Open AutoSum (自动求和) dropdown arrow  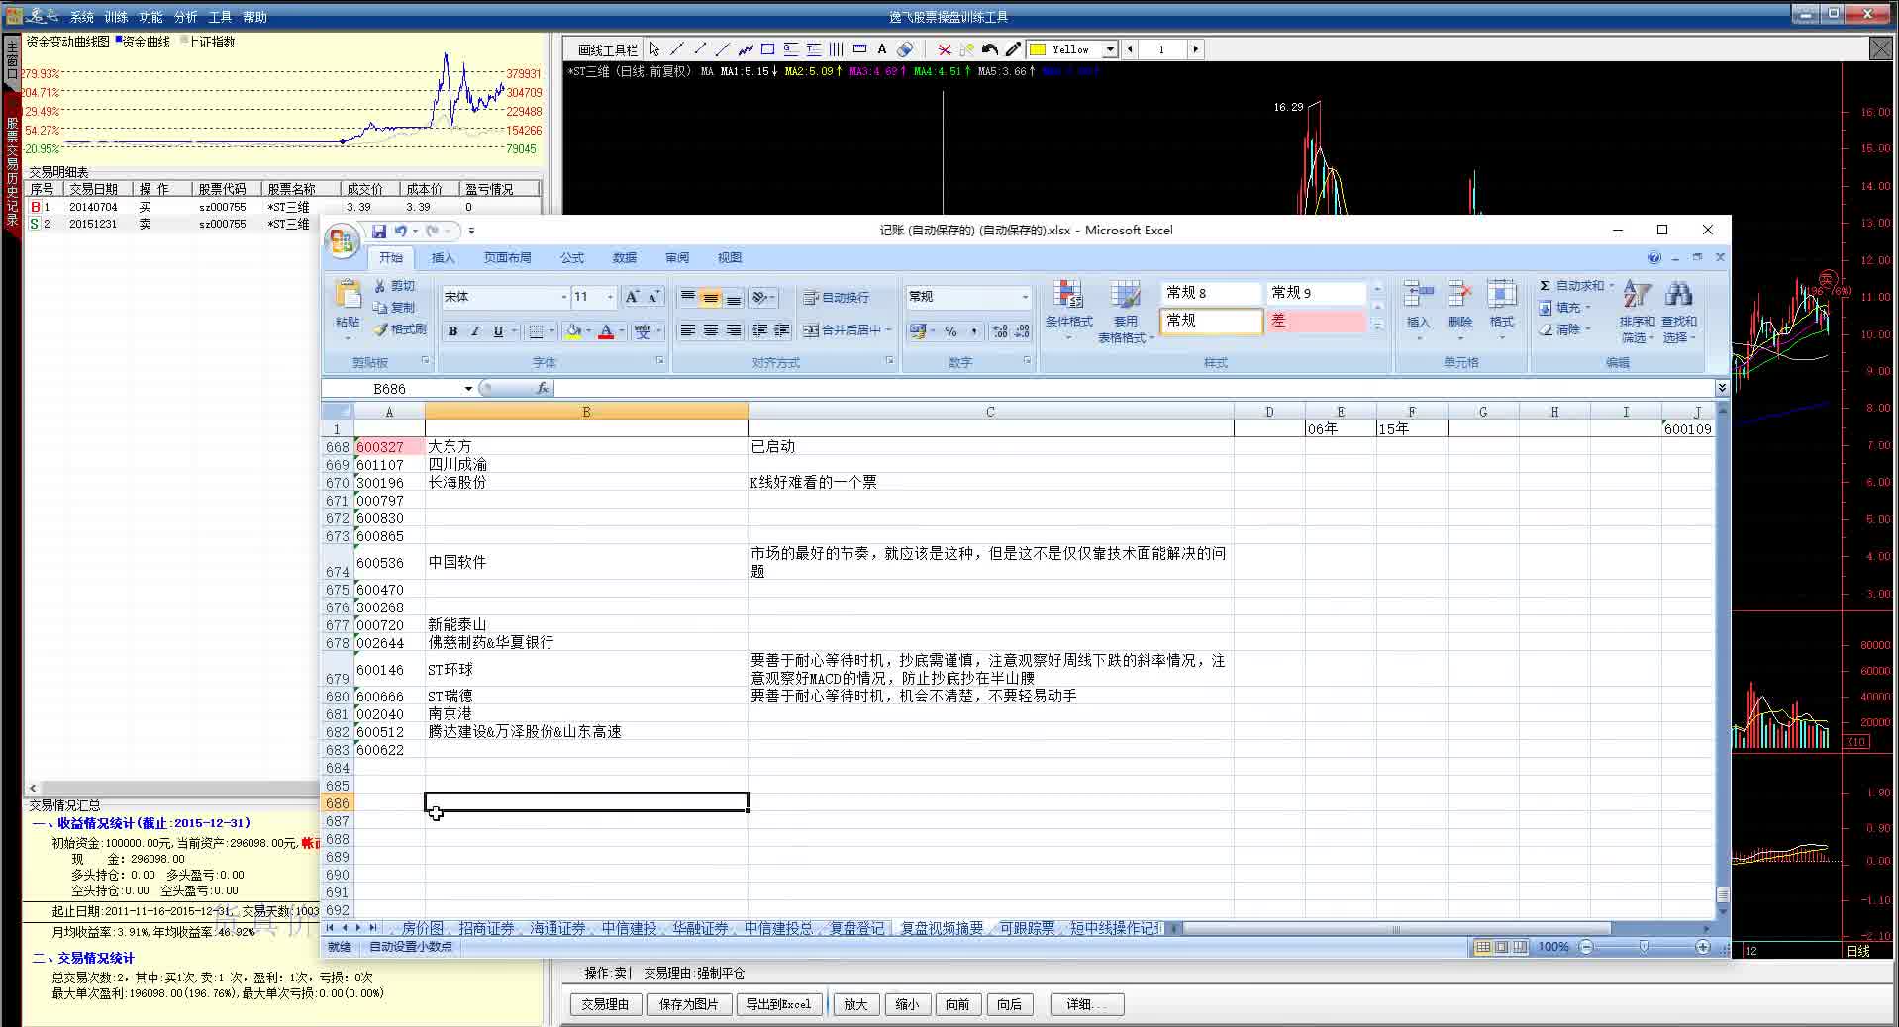(1611, 286)
